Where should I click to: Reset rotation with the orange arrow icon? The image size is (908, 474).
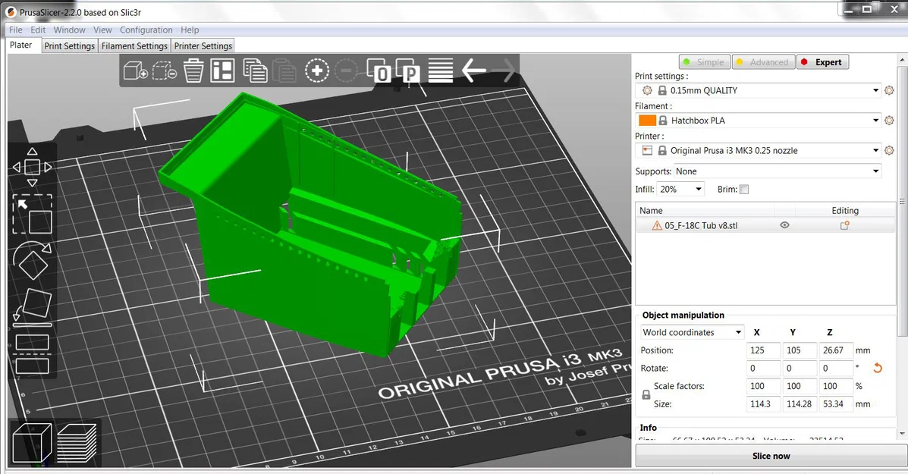pyautogui.click(x=878, y=368)
